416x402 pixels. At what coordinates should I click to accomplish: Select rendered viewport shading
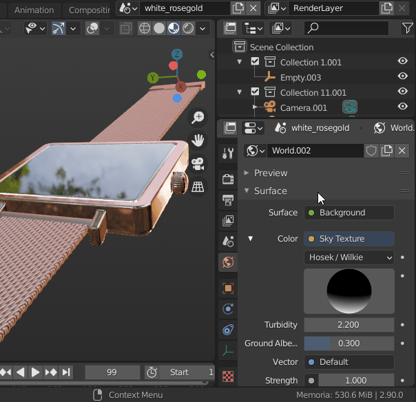pos(188,28)
